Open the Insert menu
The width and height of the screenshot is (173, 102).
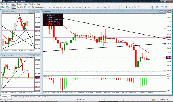[13, 4]
